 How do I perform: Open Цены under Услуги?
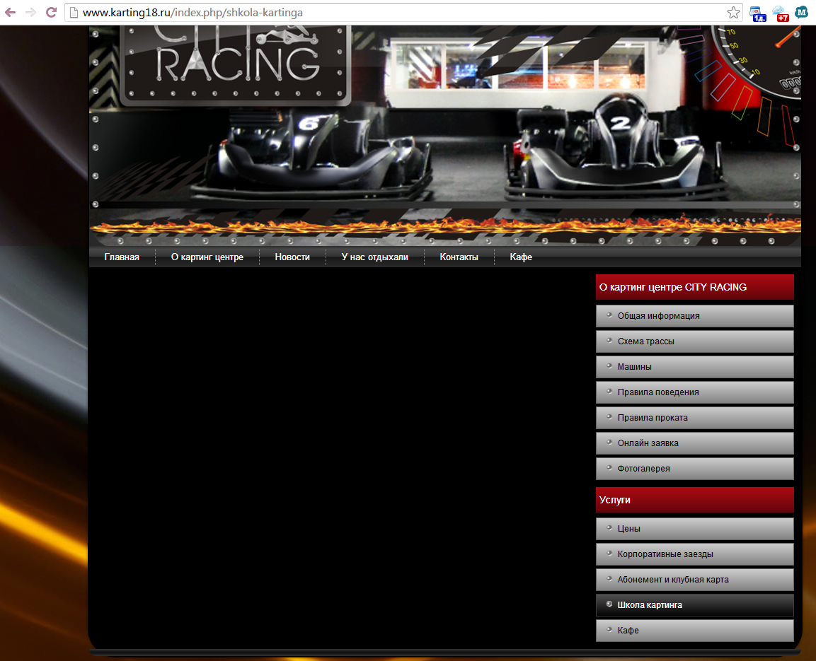[x=695, y=529]
